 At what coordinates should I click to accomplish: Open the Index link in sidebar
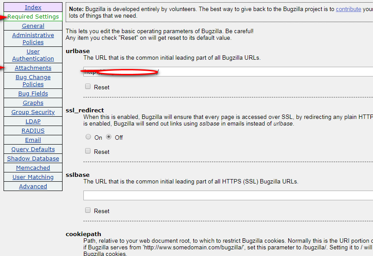33,8
